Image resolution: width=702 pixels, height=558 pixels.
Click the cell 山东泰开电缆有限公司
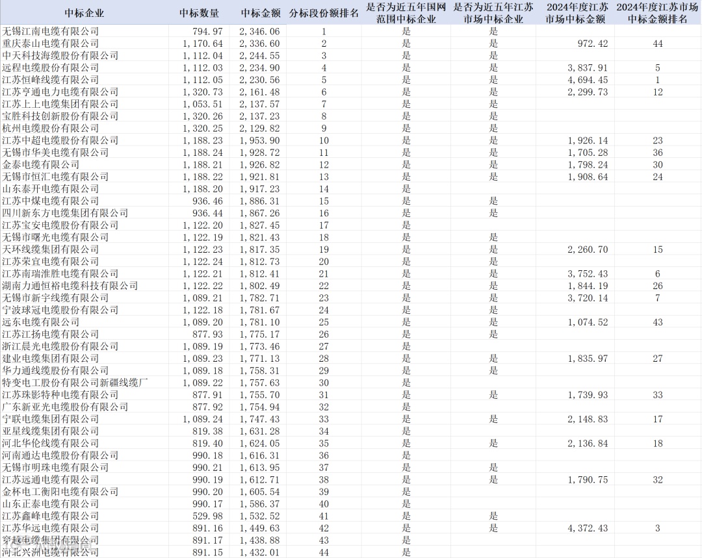click(51, 188)
